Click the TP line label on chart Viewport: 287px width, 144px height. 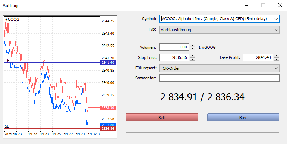[7, 60]
